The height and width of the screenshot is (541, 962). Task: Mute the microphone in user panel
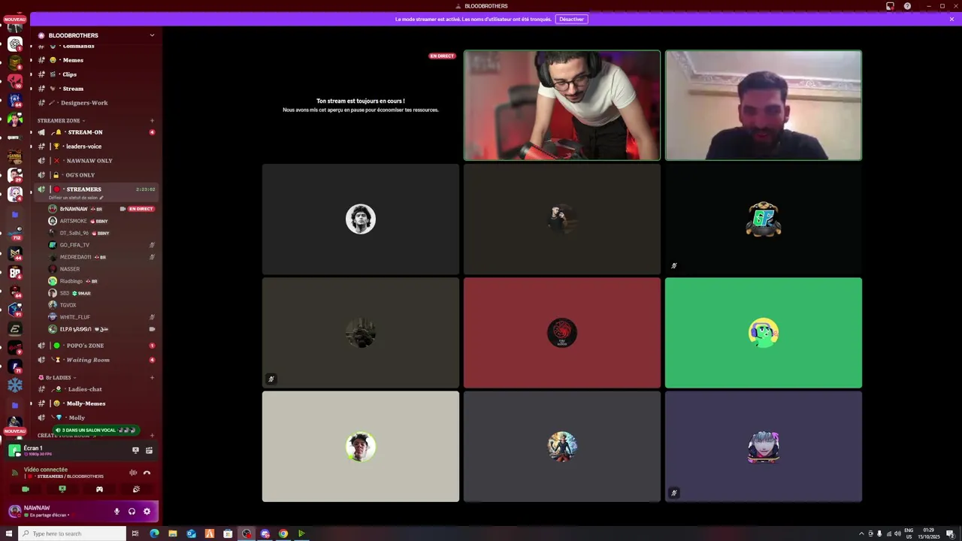116,511
